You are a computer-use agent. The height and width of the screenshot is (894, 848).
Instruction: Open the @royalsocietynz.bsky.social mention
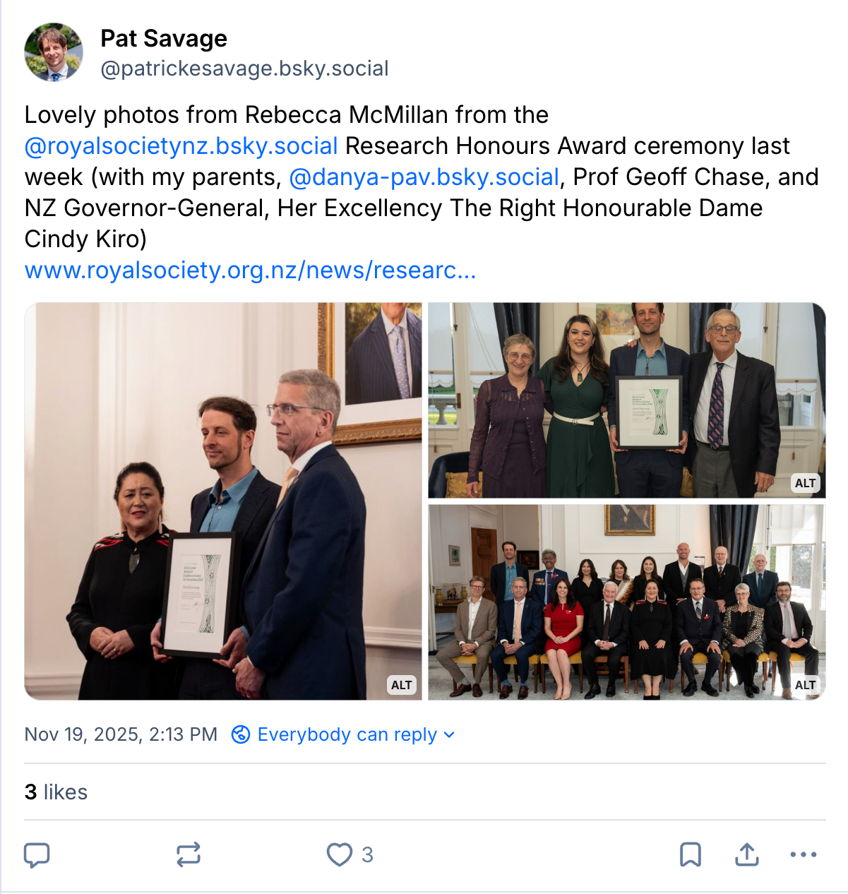(181, 145)
